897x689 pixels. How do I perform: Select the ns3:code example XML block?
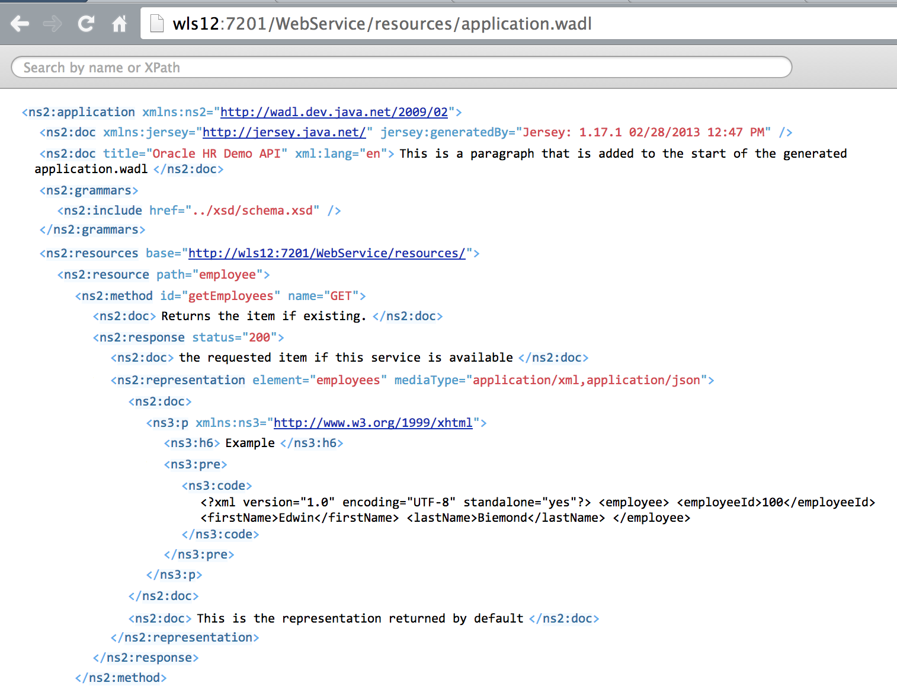coord(216,485)
